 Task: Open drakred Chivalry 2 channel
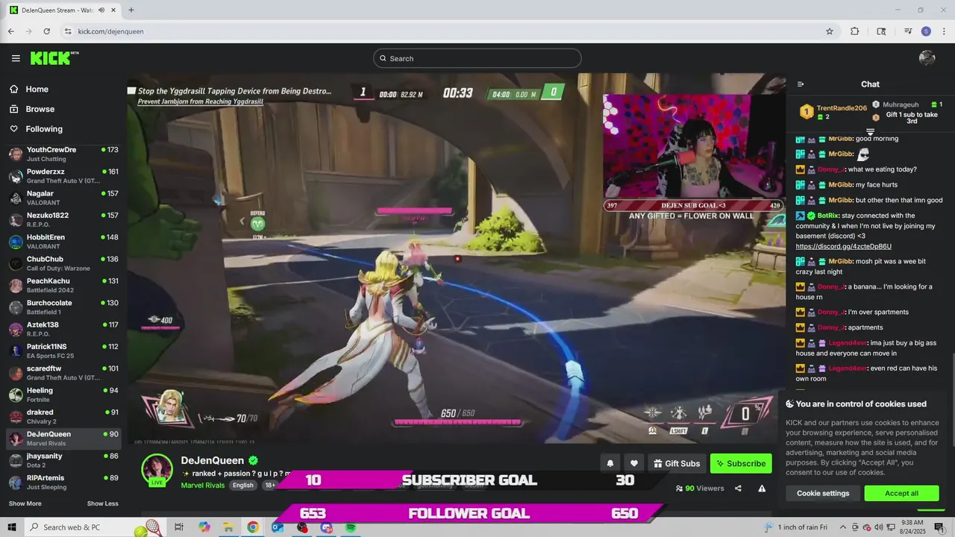[x=63, y=416]
